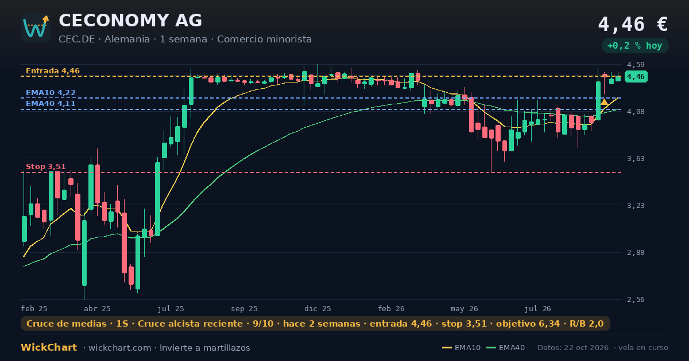Click the orange triangle crossover marker on the chart
The height and width of the screenshot is (361, 689).
click(604, 102)
